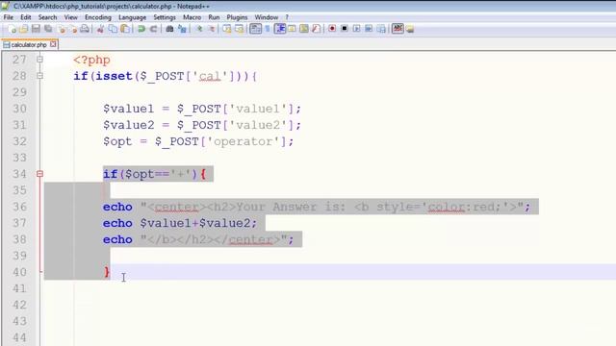The height and width of the screenshot is (346, 616).
Task: Open the Search menu
Action: tap(47, 17)
